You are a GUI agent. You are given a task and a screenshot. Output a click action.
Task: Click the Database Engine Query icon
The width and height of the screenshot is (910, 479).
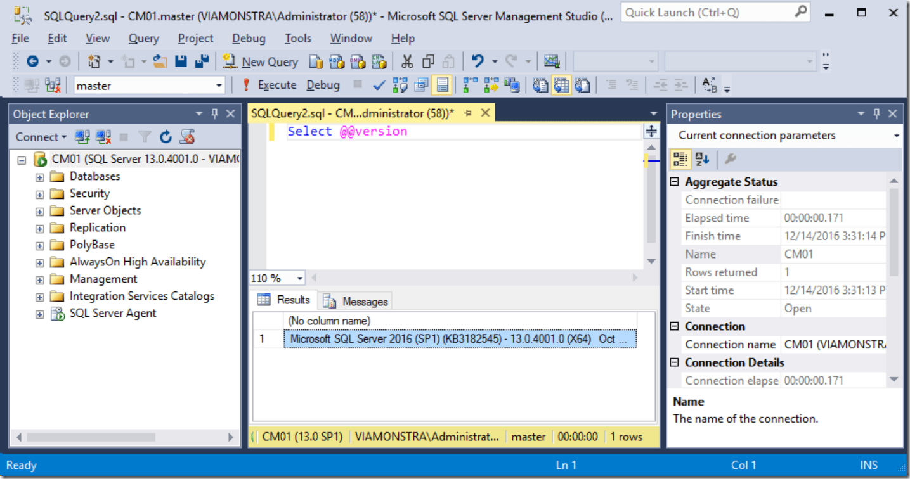point(316,61)
